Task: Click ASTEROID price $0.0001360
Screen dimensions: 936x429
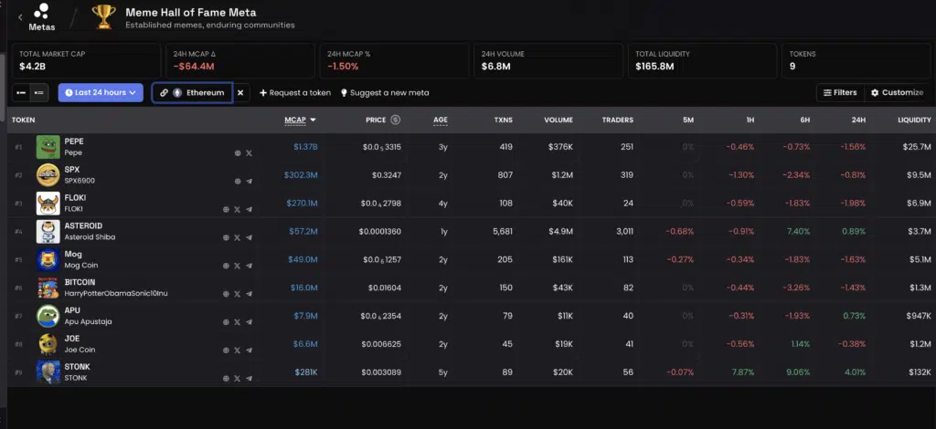Action: point(380,231)
